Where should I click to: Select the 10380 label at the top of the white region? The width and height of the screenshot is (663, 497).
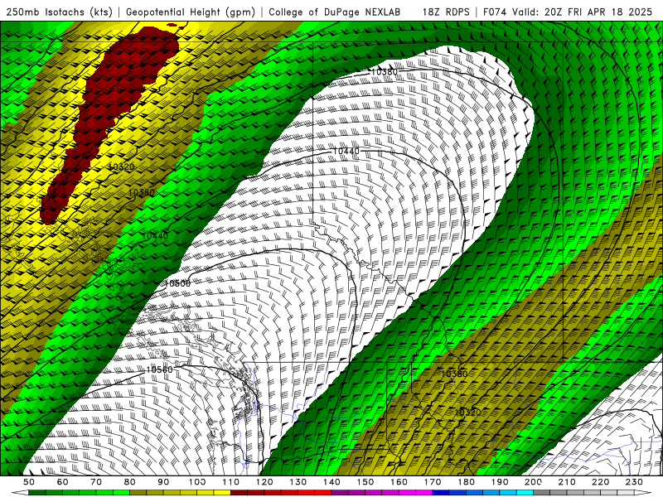(385, 72)
